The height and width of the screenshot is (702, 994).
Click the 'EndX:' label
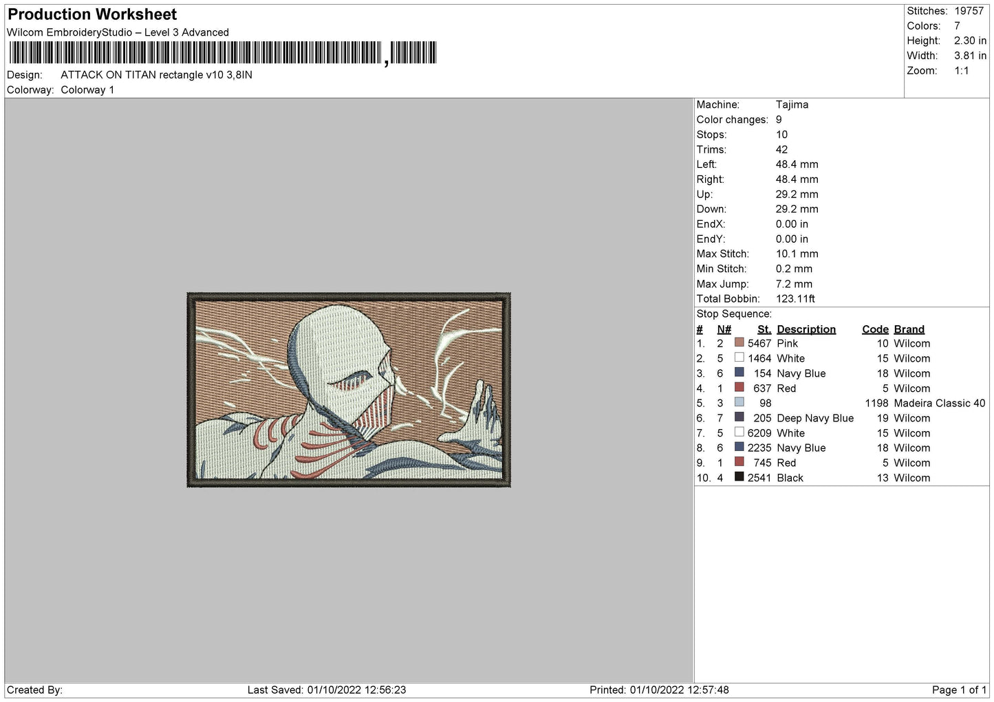click(711, 224)
